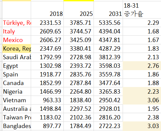Click Bangladesh's shaded ratio cell 3.03

pos(142,126)
